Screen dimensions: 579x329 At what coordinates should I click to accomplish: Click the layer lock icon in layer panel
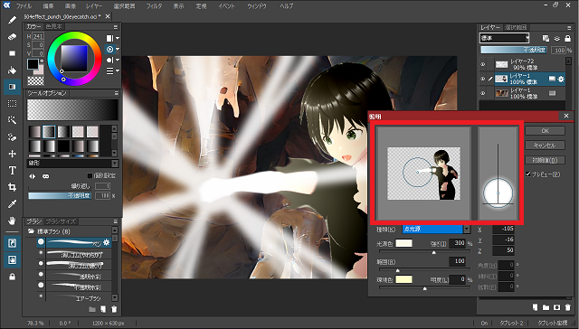click(x=567, y=38)
